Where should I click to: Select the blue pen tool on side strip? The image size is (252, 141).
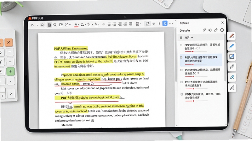click(232, 46)
